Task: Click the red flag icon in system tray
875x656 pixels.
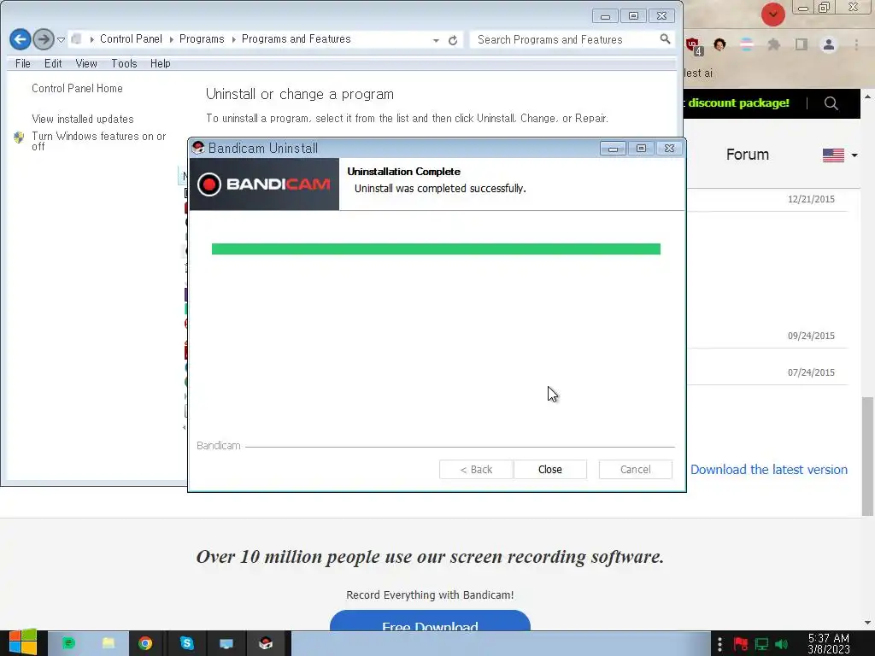Action: point(741,644)
